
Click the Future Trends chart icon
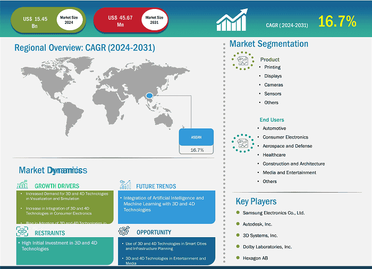[125, 185]
